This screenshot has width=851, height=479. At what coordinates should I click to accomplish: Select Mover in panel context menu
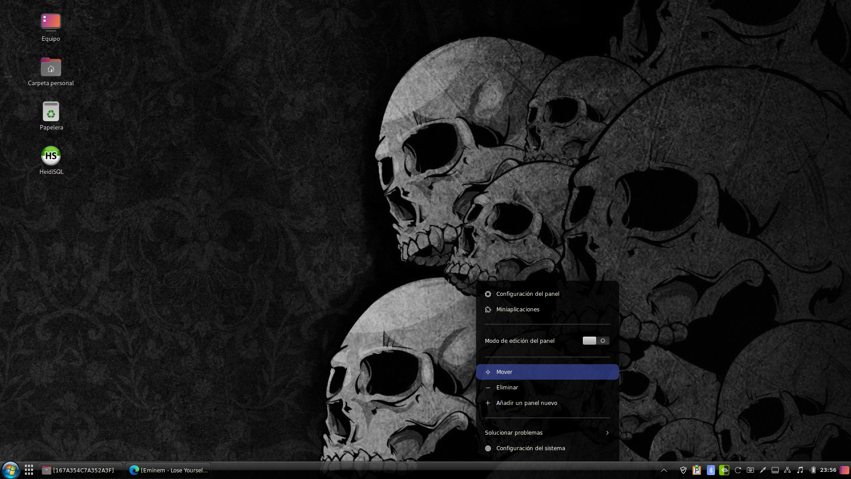[547, 372]
